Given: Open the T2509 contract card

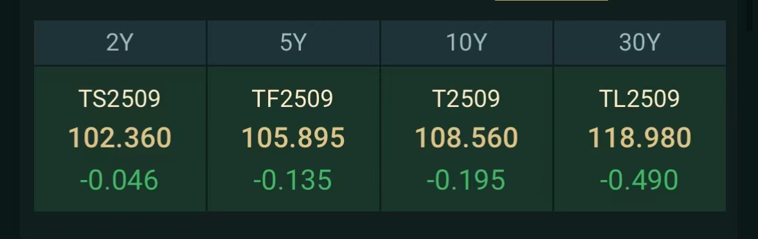Looking at the screenshot, I should click(x=467, y=139).
